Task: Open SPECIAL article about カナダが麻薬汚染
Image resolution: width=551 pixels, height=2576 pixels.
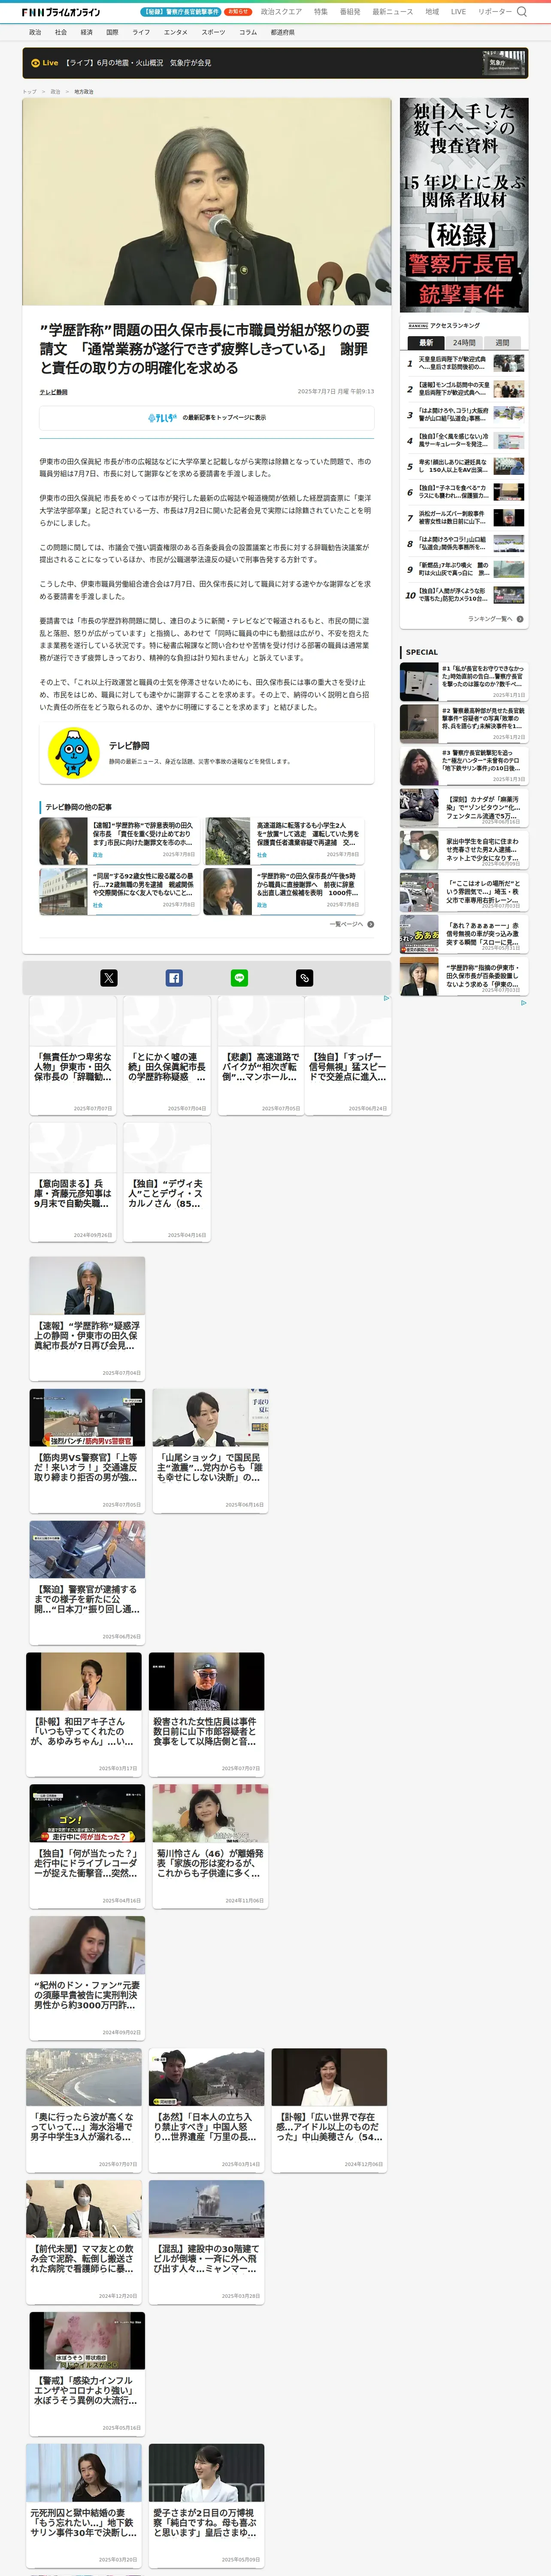Action: (464, 808)
